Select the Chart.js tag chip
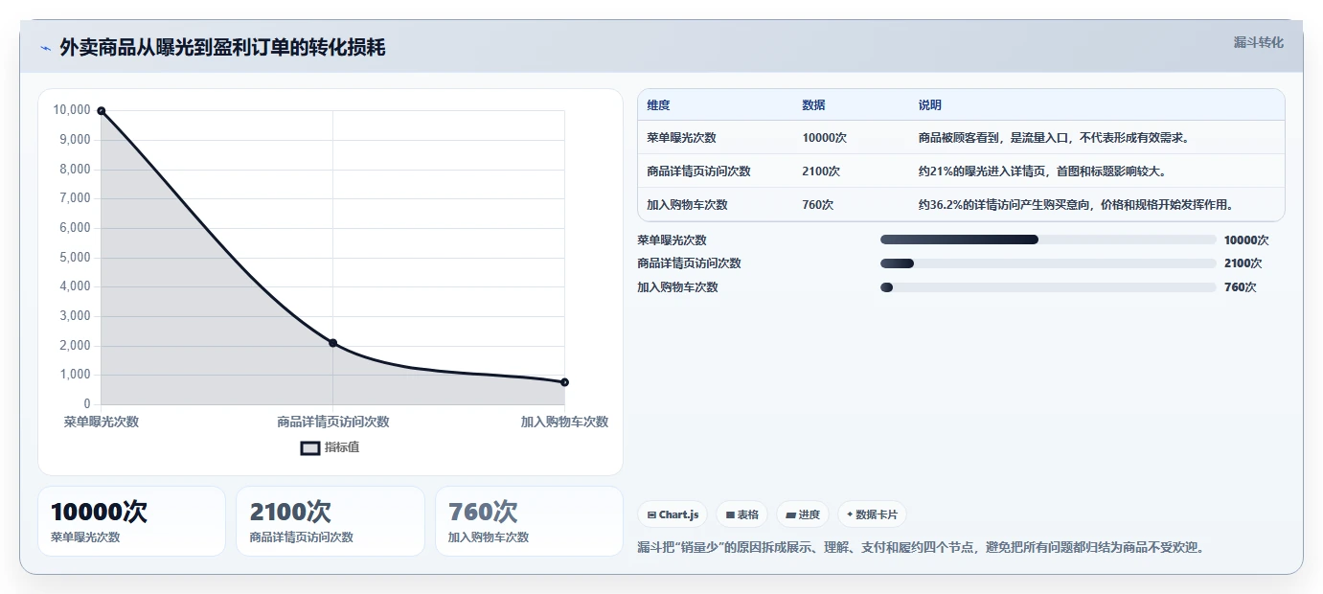Screen dimensions: 1323x594 pos(673,514)
